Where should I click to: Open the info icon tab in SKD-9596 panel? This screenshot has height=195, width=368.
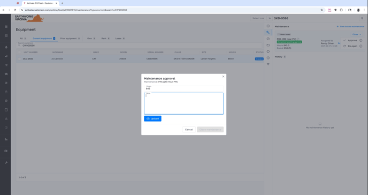268,26
